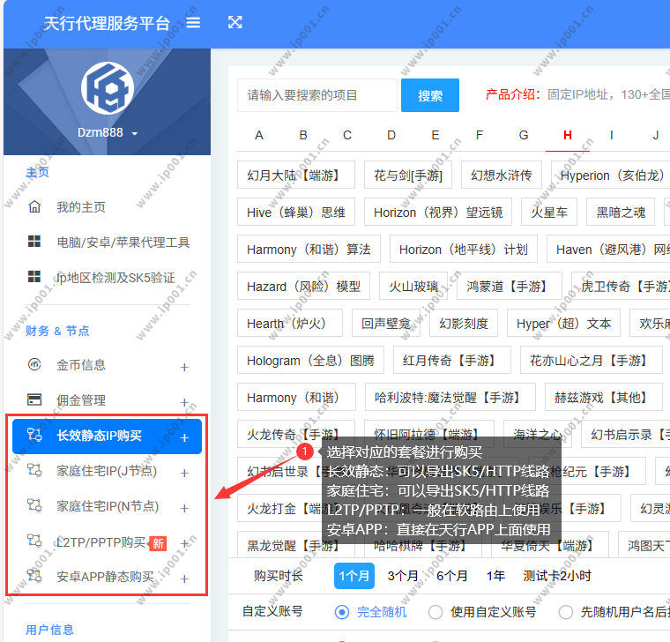This screenshot has height=642, width=670.
Task: Click the search project input field
Action: pos(317,95)
